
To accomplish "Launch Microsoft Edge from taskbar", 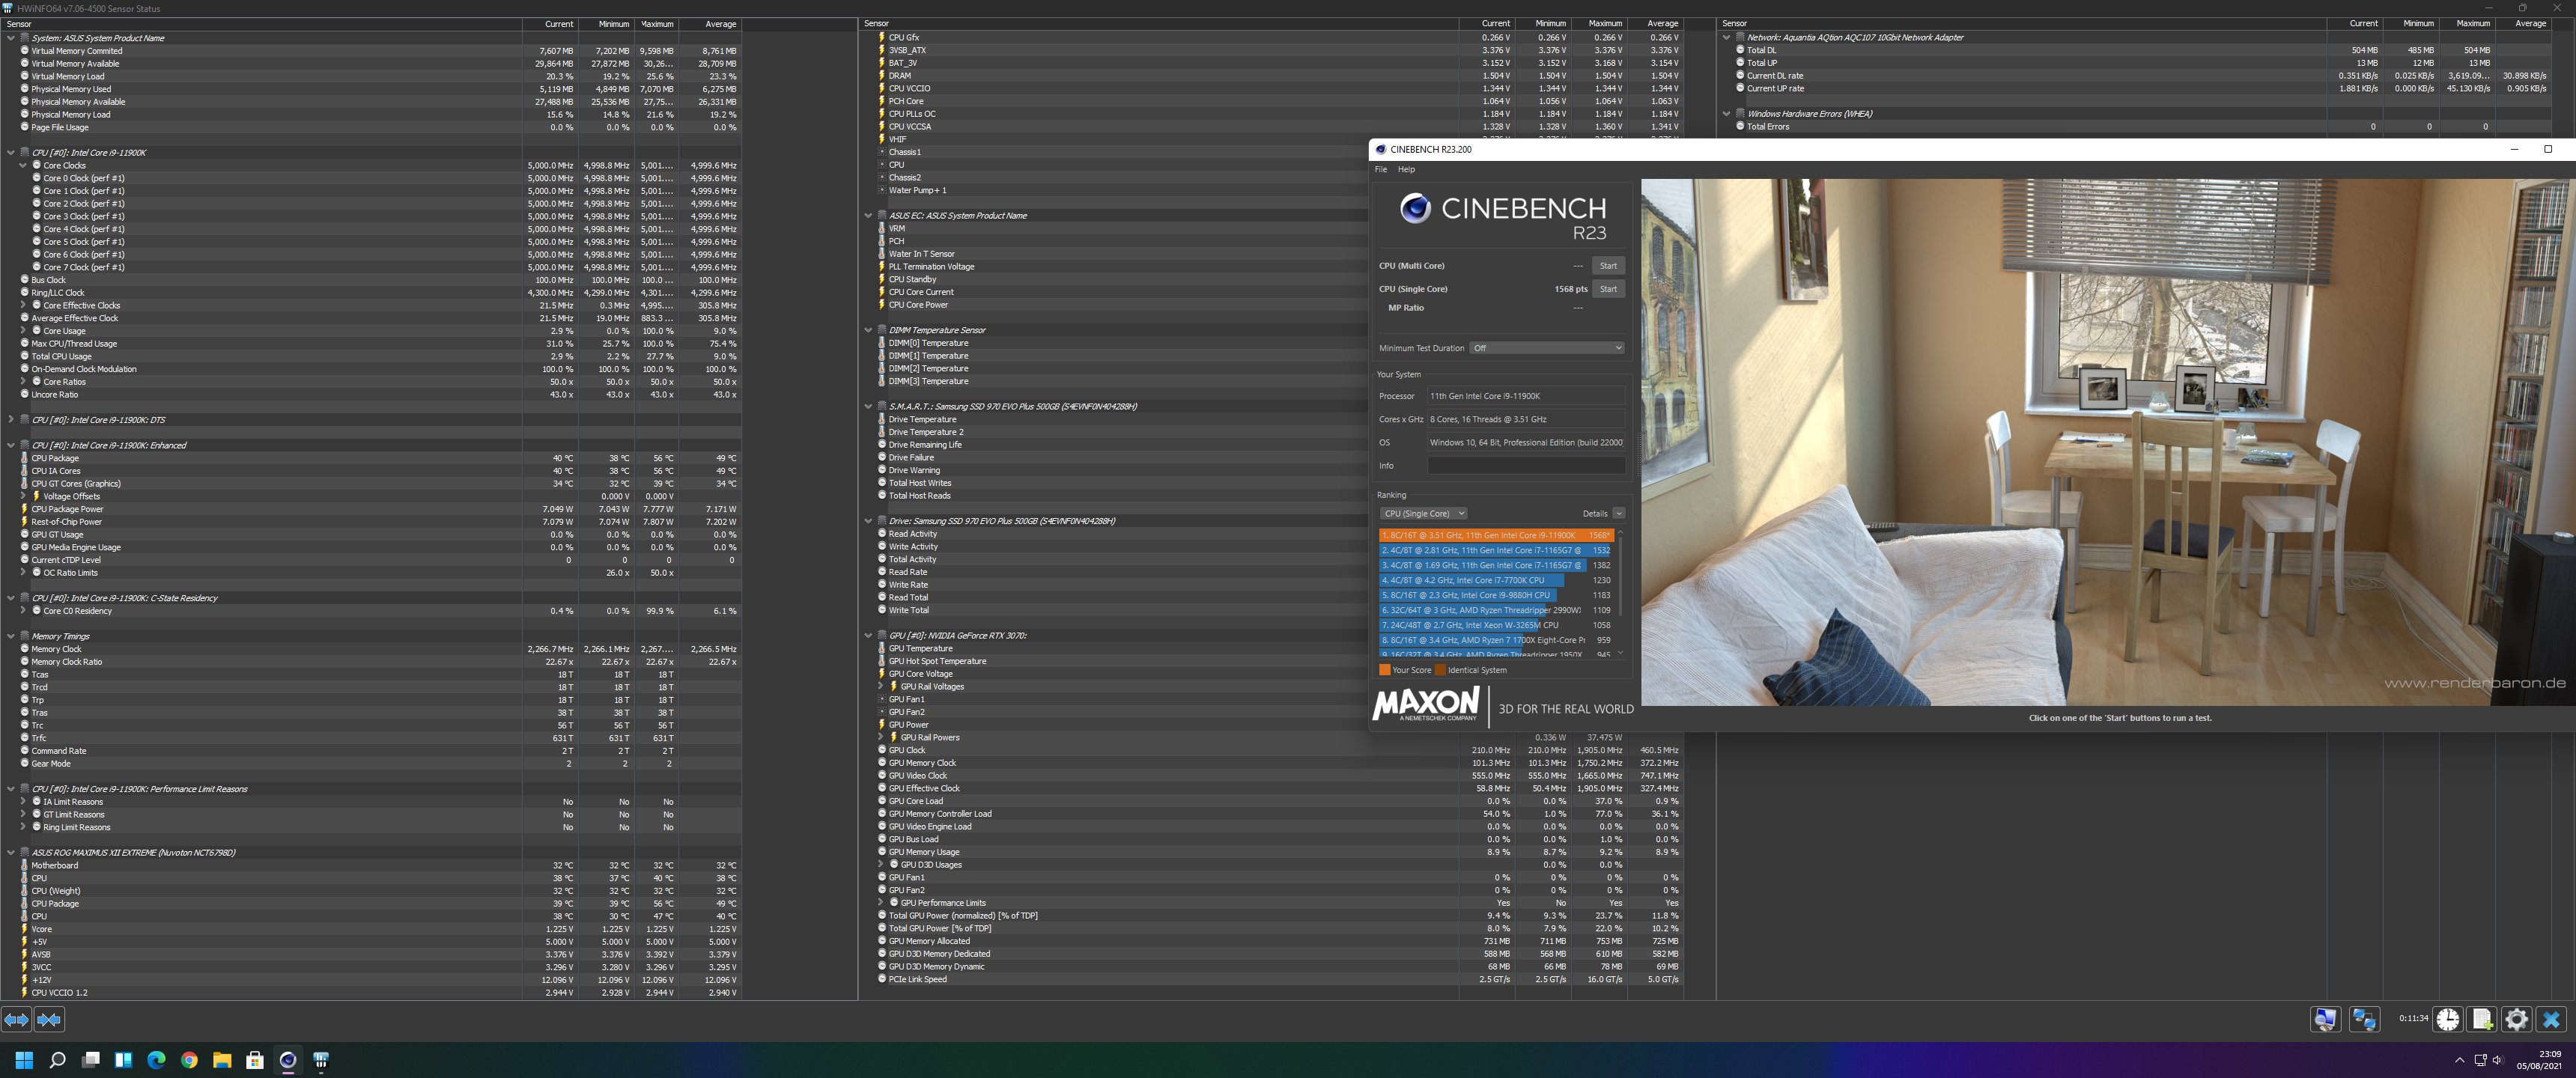I will pos(156,1060).
